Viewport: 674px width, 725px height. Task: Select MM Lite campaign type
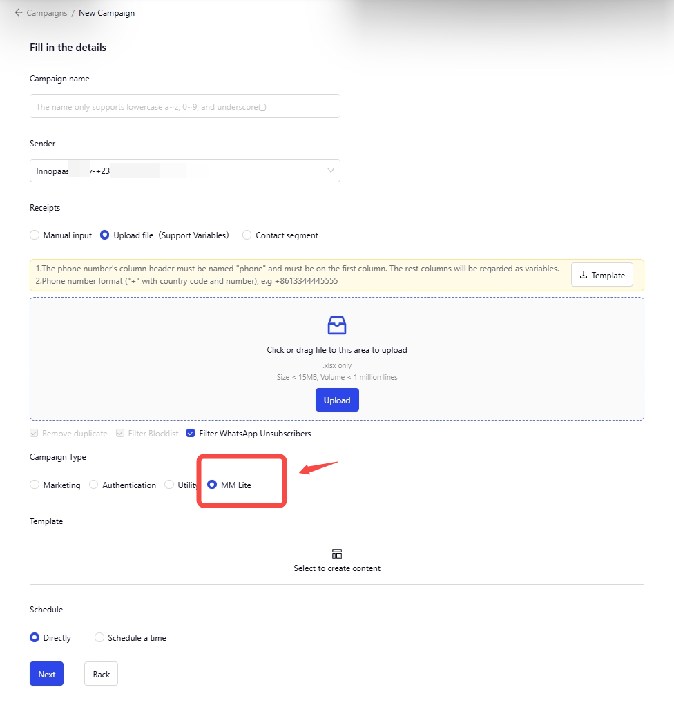coord(213,485)
